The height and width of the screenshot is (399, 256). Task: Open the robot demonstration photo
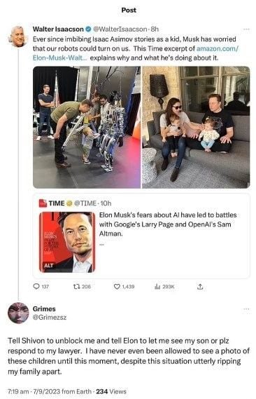click(87, 127)
